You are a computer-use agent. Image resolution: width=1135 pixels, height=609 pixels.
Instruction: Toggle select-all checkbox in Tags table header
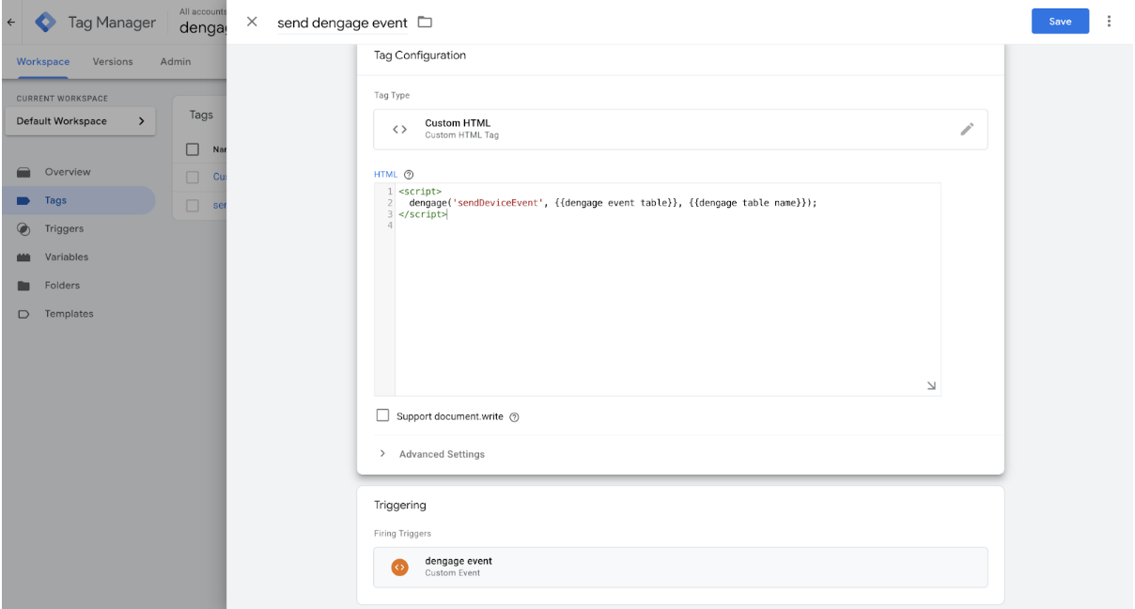tap(193, 148)
